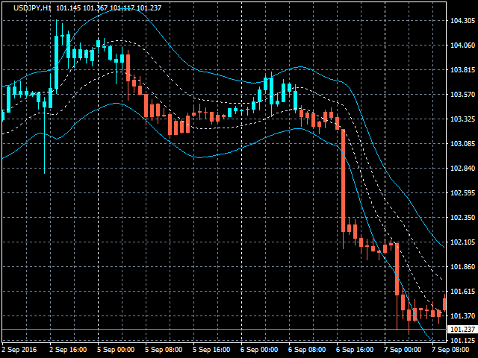
Task: Select the 103.085 price level label
Action: pos(462,144)
